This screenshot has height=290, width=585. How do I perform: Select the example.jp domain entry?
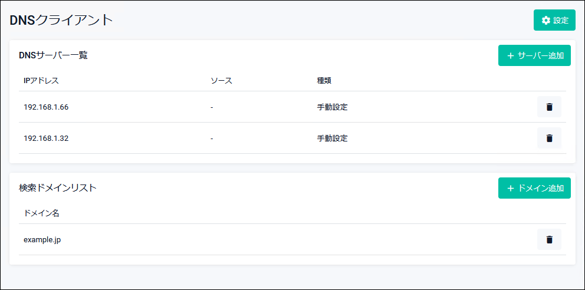[42, 239]
